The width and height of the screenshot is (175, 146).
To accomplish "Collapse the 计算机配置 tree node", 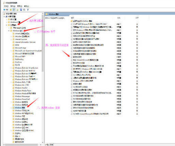I will (4, 16).
